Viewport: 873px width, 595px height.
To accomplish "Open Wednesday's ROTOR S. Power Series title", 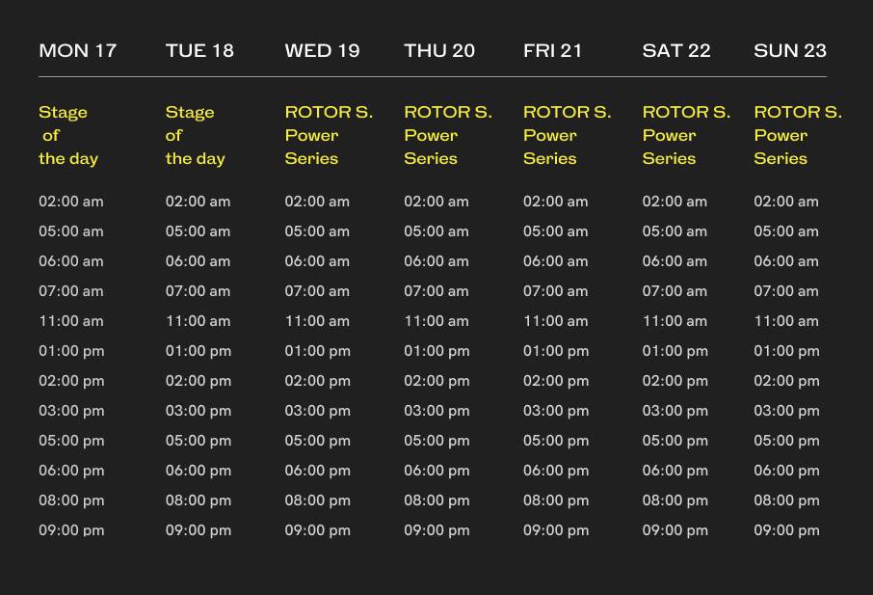I will coord(329,135).
